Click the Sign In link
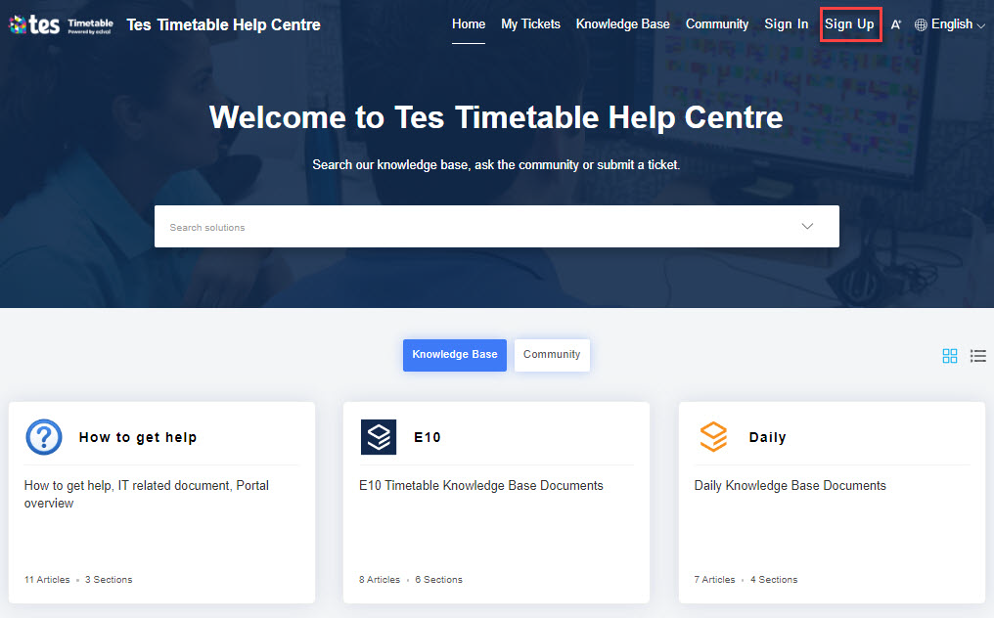994x618 pixels. 786,24
